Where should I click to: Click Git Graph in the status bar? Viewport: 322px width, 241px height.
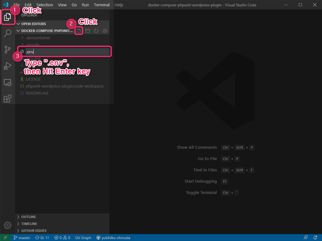tap(83, 238)
